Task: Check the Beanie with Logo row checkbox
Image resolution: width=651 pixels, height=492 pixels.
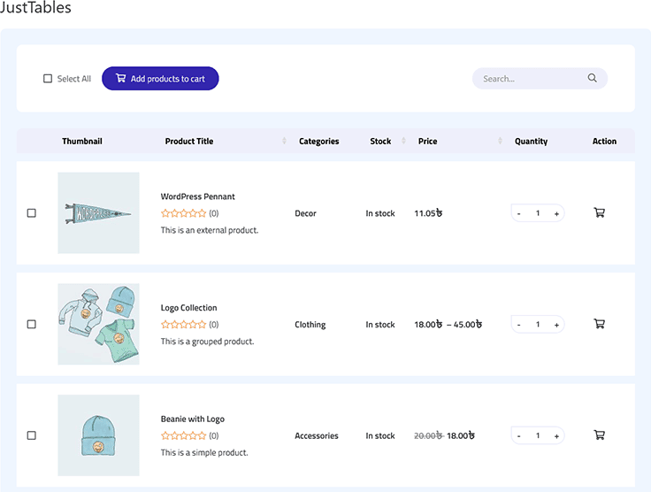Action: point(32,435)
